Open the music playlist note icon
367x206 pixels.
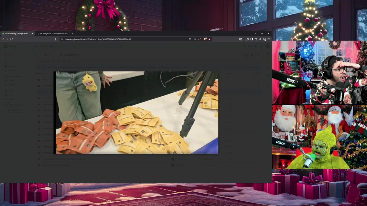pyautogui.click(x=247, y=39)
